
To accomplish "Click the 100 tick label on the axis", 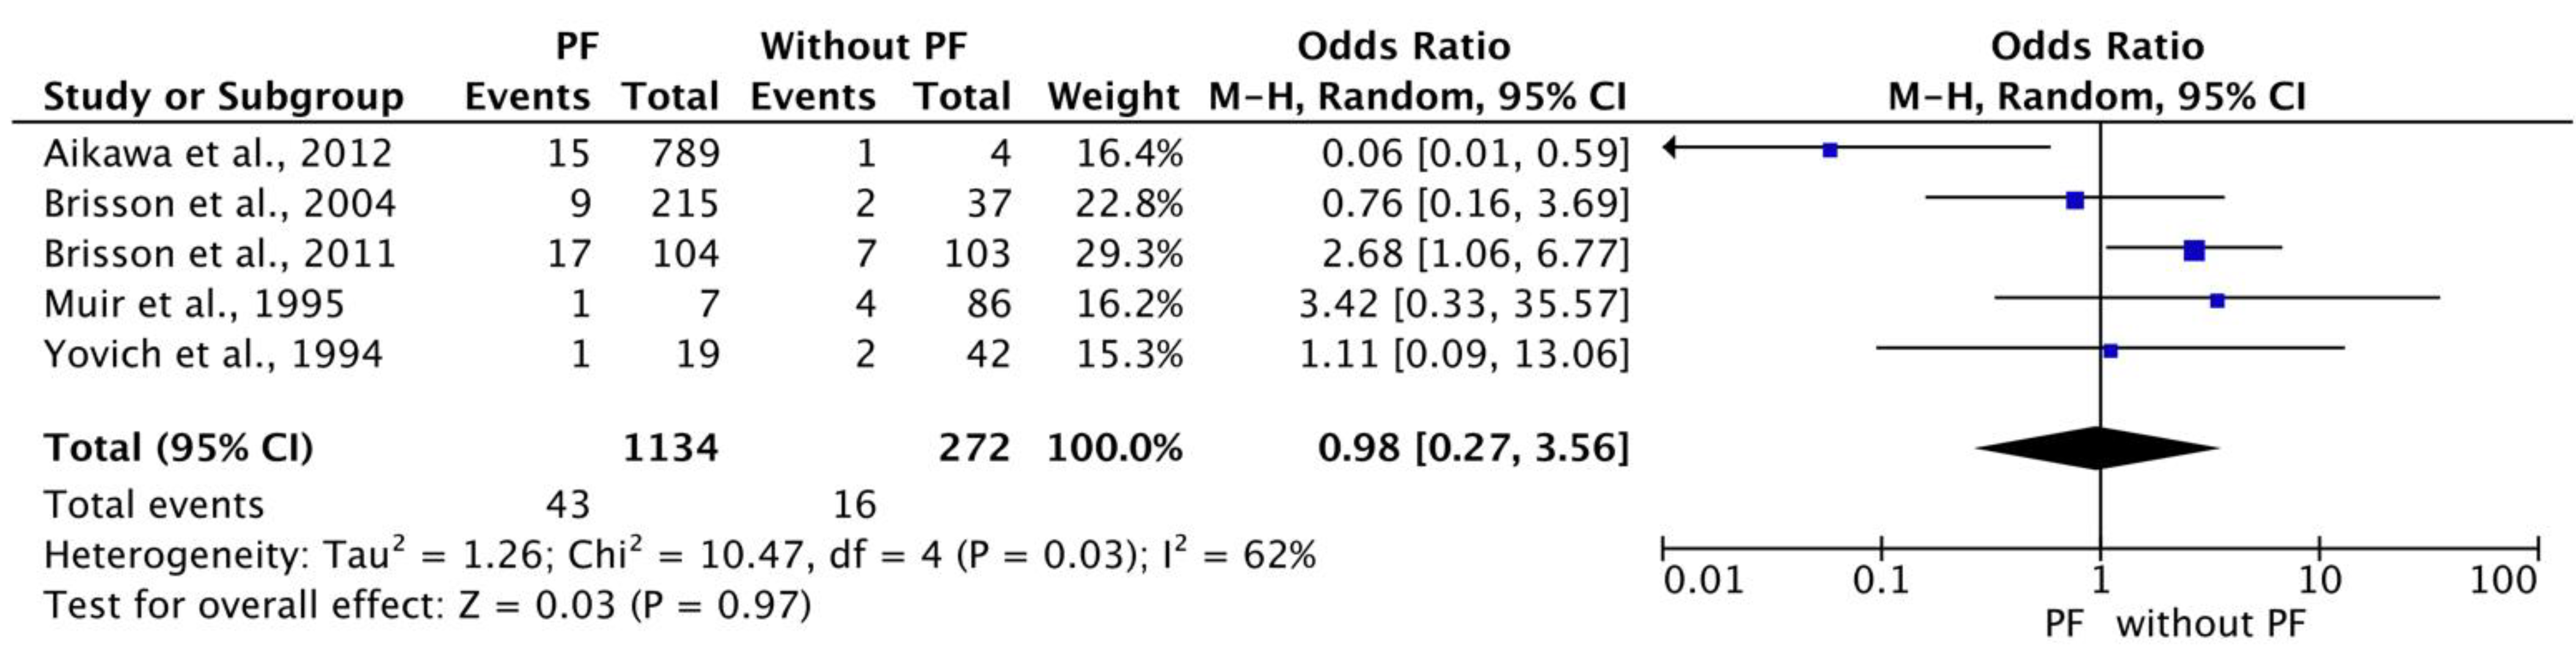I will (2503, 580).
